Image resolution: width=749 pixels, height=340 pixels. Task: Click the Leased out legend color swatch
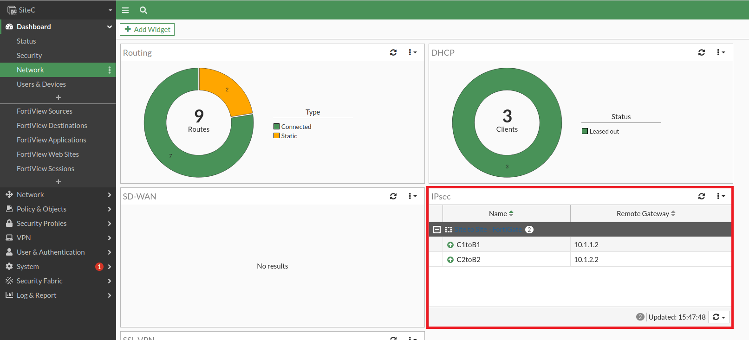point(585,131)
